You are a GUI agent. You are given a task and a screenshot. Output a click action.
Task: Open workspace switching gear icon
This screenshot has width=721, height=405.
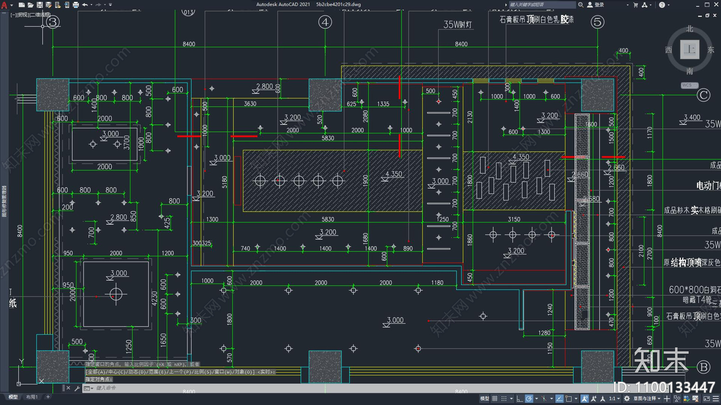click(627, 399)
